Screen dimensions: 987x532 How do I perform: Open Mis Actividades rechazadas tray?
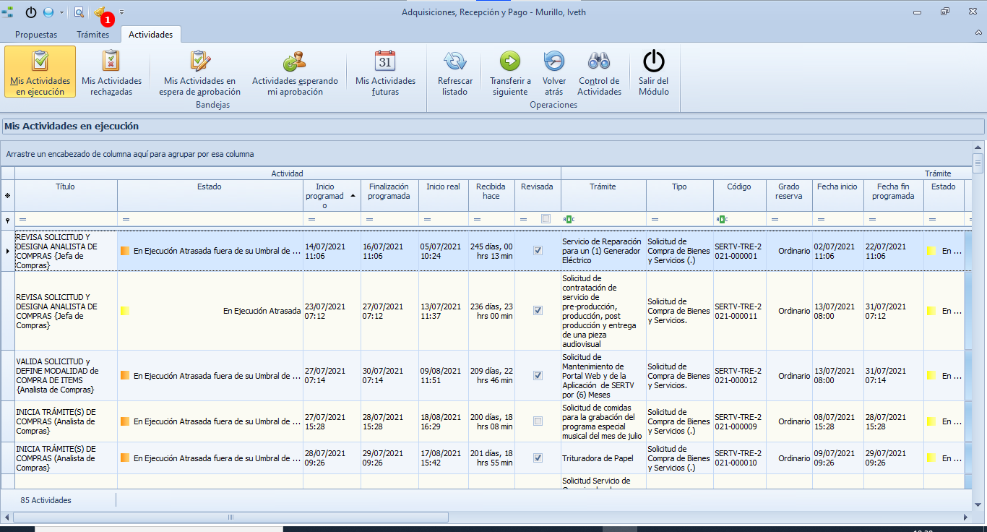click(x=111, y=72)
